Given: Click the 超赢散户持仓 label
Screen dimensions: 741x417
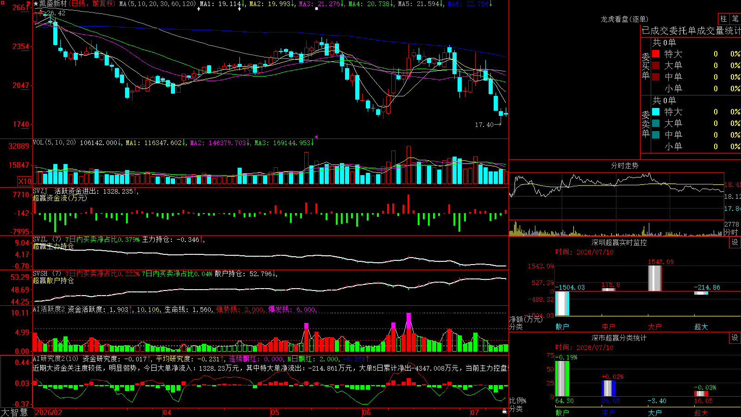Looking at the screenshot, I should [53, 281].
